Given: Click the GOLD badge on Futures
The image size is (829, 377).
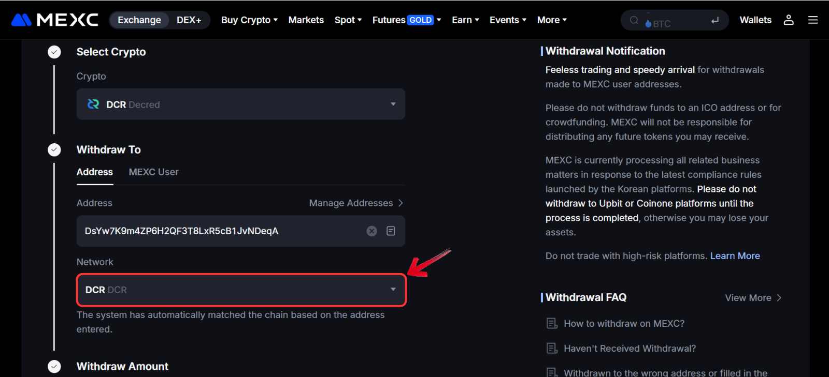Looking at the screenshot, I should coord(420,20).
